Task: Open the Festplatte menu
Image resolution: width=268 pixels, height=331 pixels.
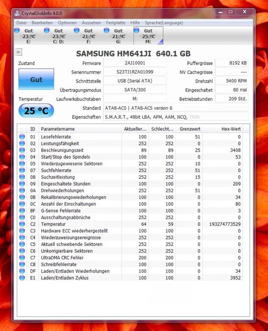Action: point(116,22)
